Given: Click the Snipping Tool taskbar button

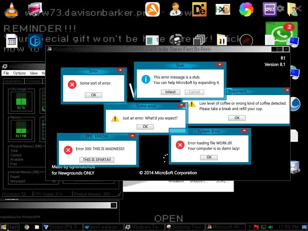Looking at the screenshot, I should pos(185,227).
